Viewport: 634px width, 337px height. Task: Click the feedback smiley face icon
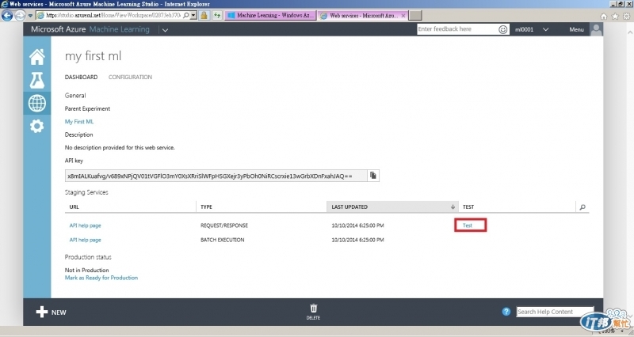point(502,29)
